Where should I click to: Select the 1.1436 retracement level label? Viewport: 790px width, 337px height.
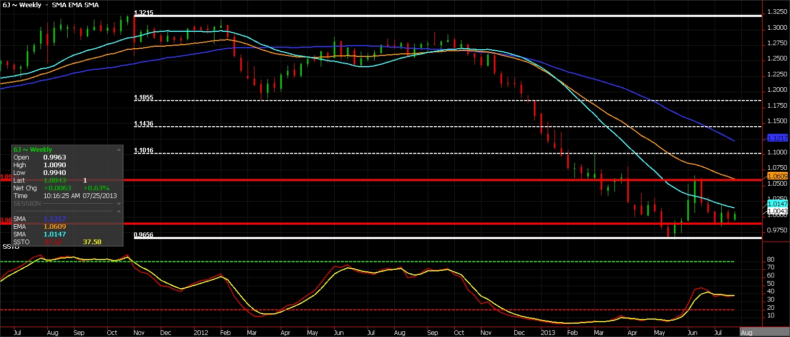144,124
